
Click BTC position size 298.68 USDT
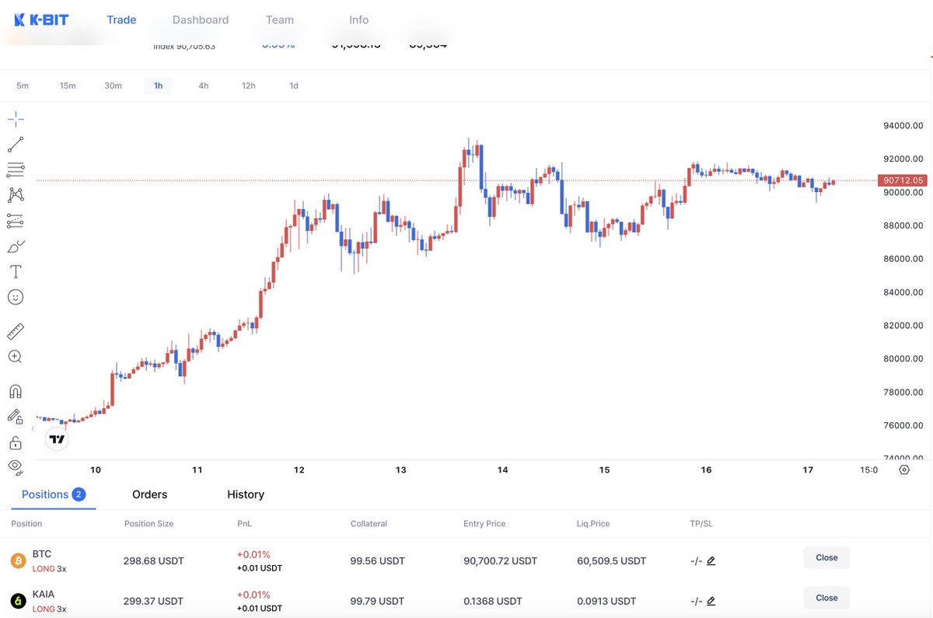click(x=154, y=560)
